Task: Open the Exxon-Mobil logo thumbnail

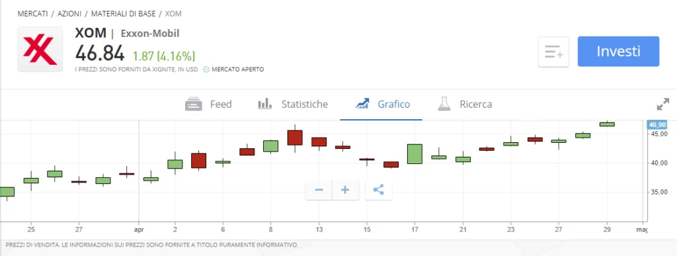Action: [40, 50]
